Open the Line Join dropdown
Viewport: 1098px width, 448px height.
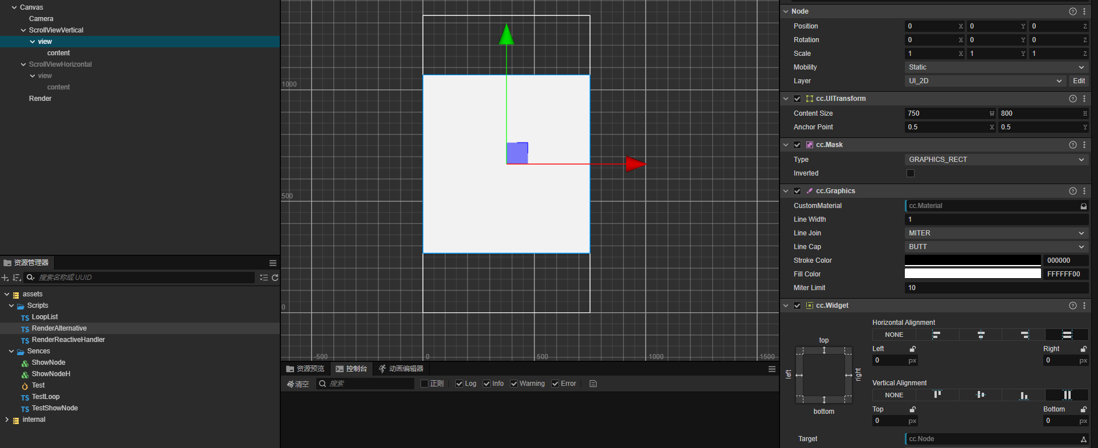[x=997, y=233]
